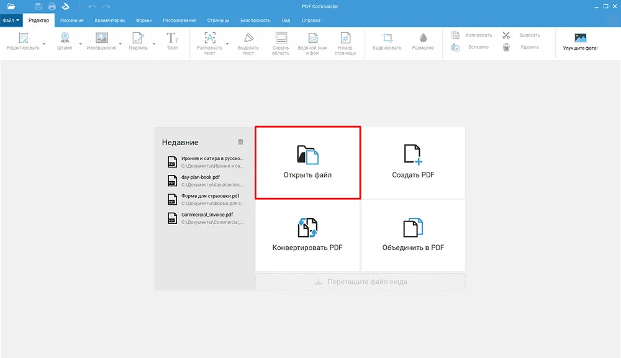Click the Конвертировать PDF tile
Viewport: 621px width, 358px height.
307,235
